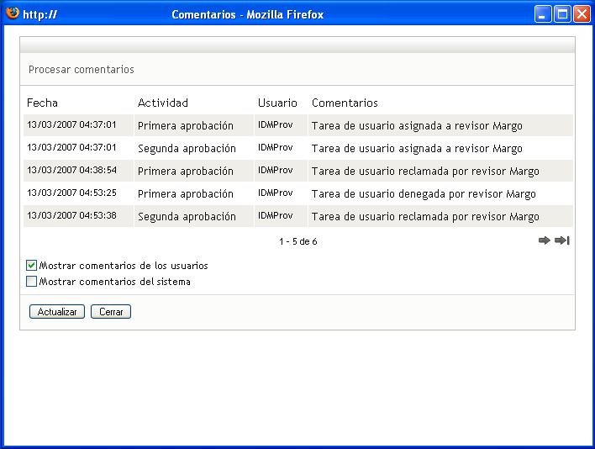This screenshot has width=595, height=449.
Task: Click IDMProv in the 04:38:54 row
Action: 276,170
